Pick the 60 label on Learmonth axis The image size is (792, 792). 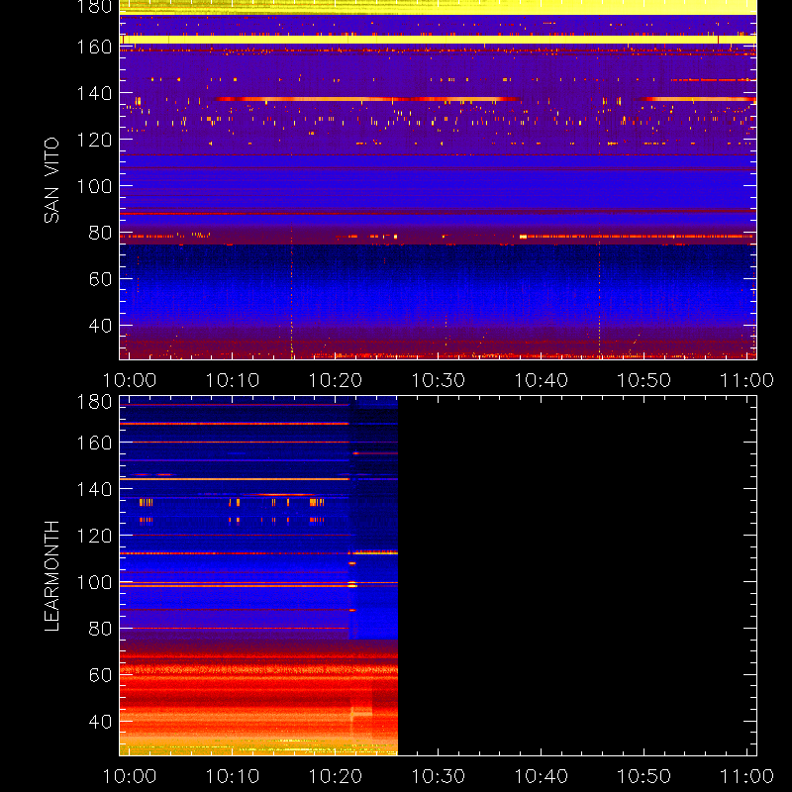pos(100,675)
